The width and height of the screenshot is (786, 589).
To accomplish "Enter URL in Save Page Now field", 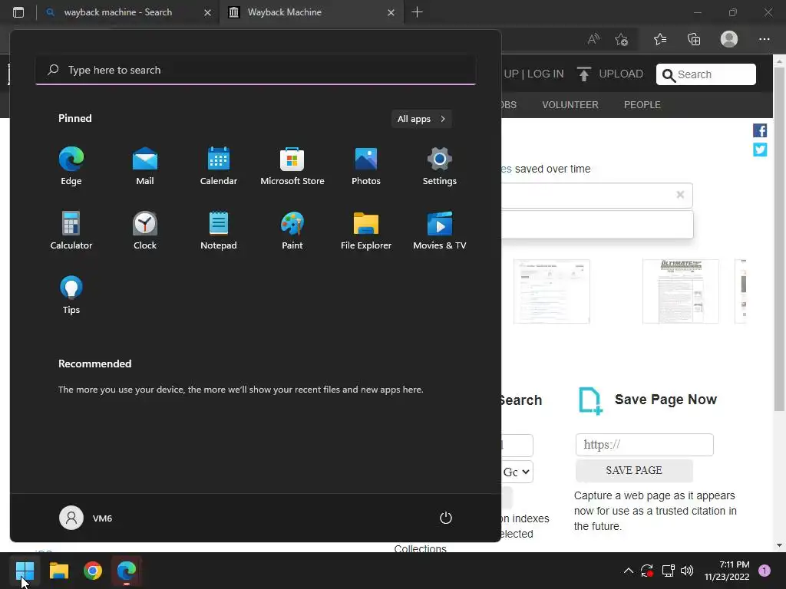I will [x=644, y=445].
